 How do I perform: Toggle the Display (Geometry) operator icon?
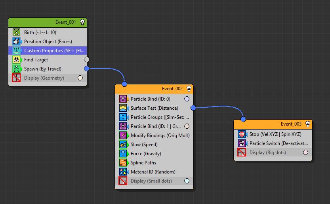tap(16, 78)
